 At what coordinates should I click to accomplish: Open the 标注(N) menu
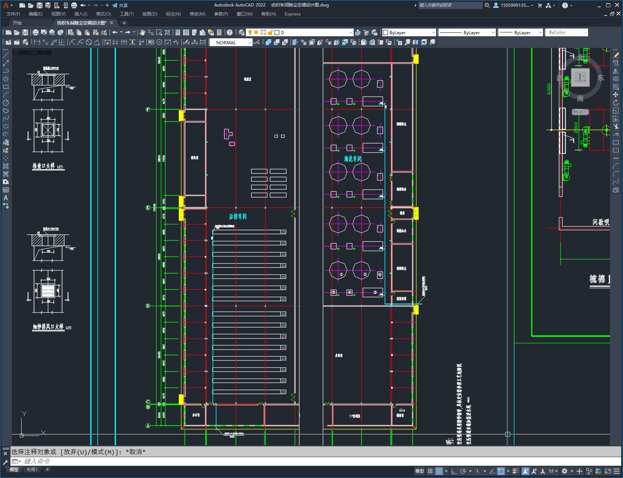click(x=173, y=14)
